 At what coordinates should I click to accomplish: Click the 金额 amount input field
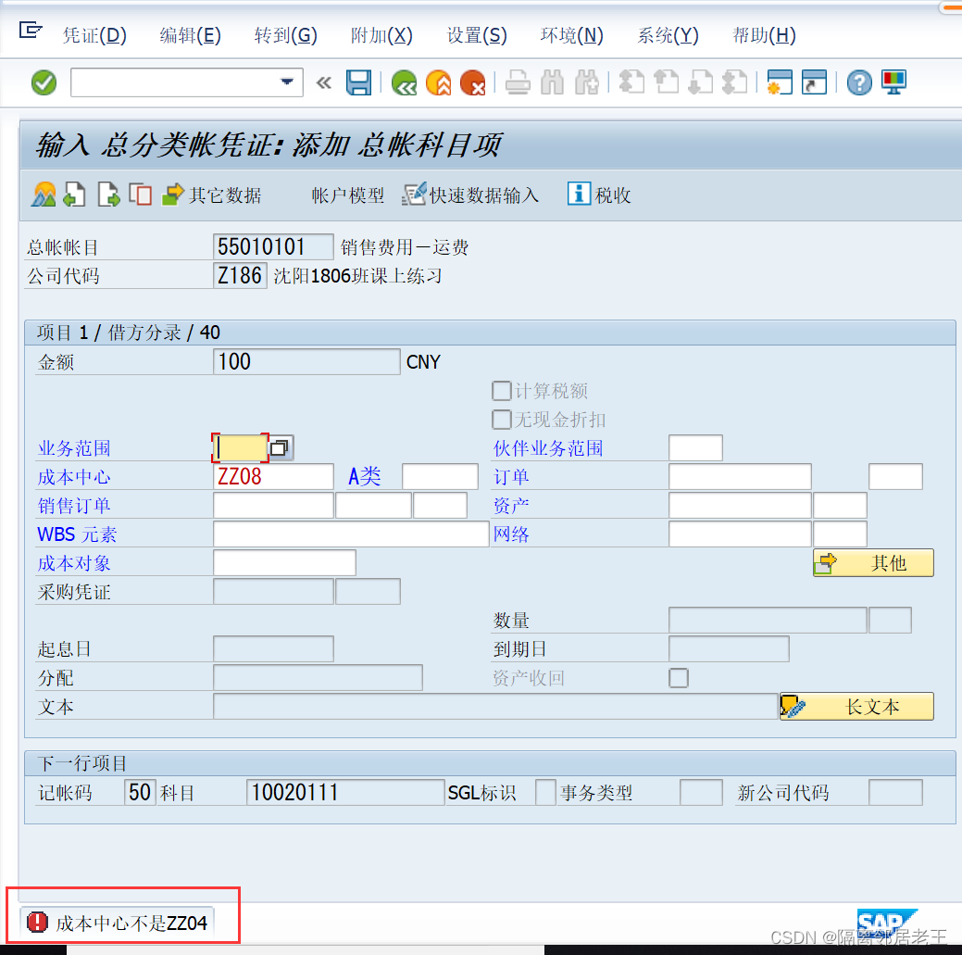[306, 361]
